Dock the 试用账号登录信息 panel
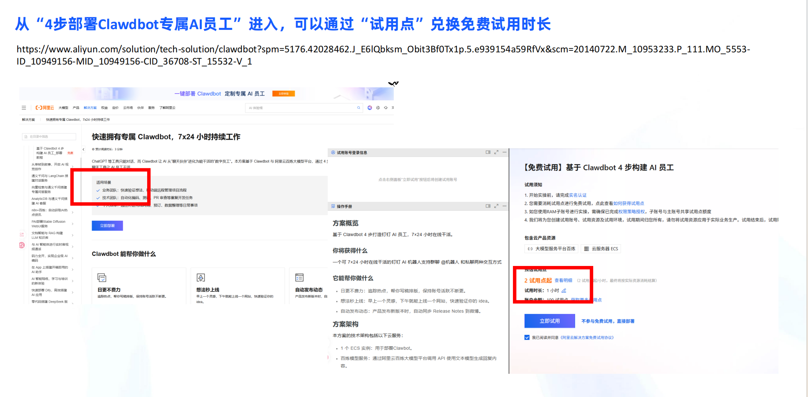 [488, 152]
